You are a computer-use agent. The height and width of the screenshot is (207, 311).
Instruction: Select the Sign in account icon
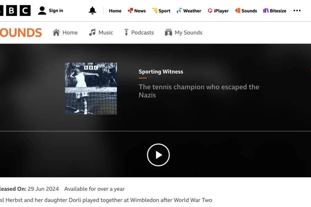coord(42,10)
